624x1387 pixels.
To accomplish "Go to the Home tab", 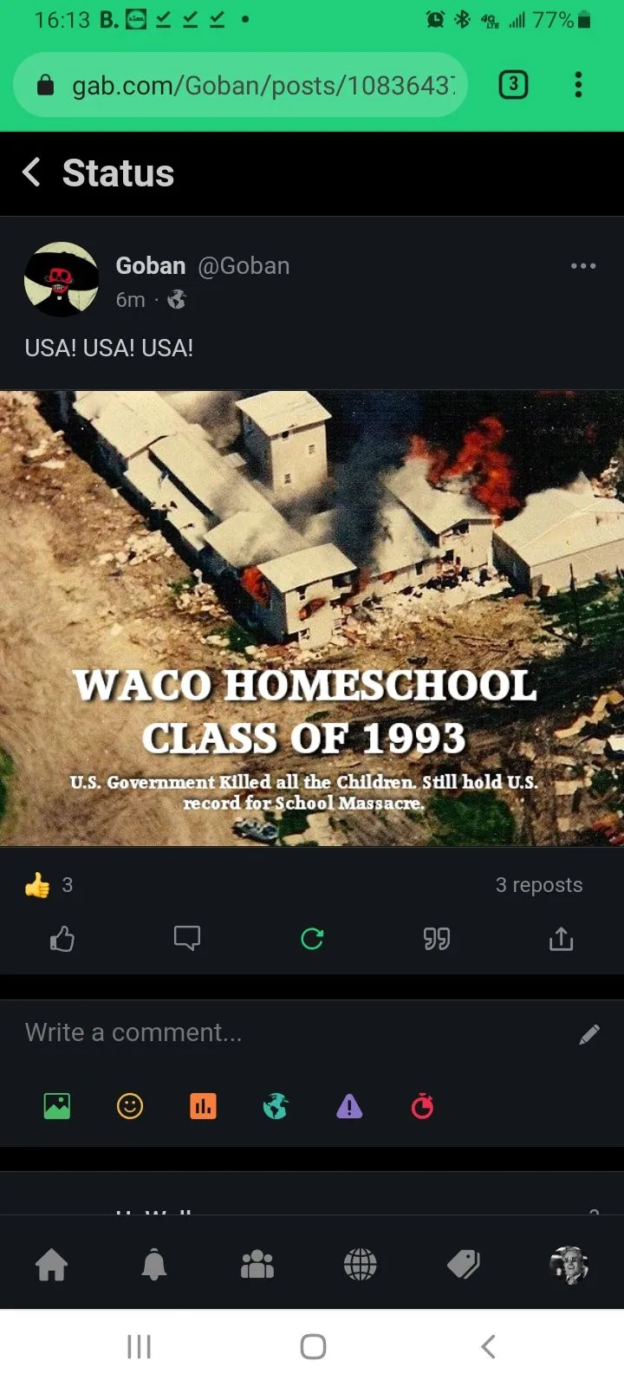I will 52,1264.
